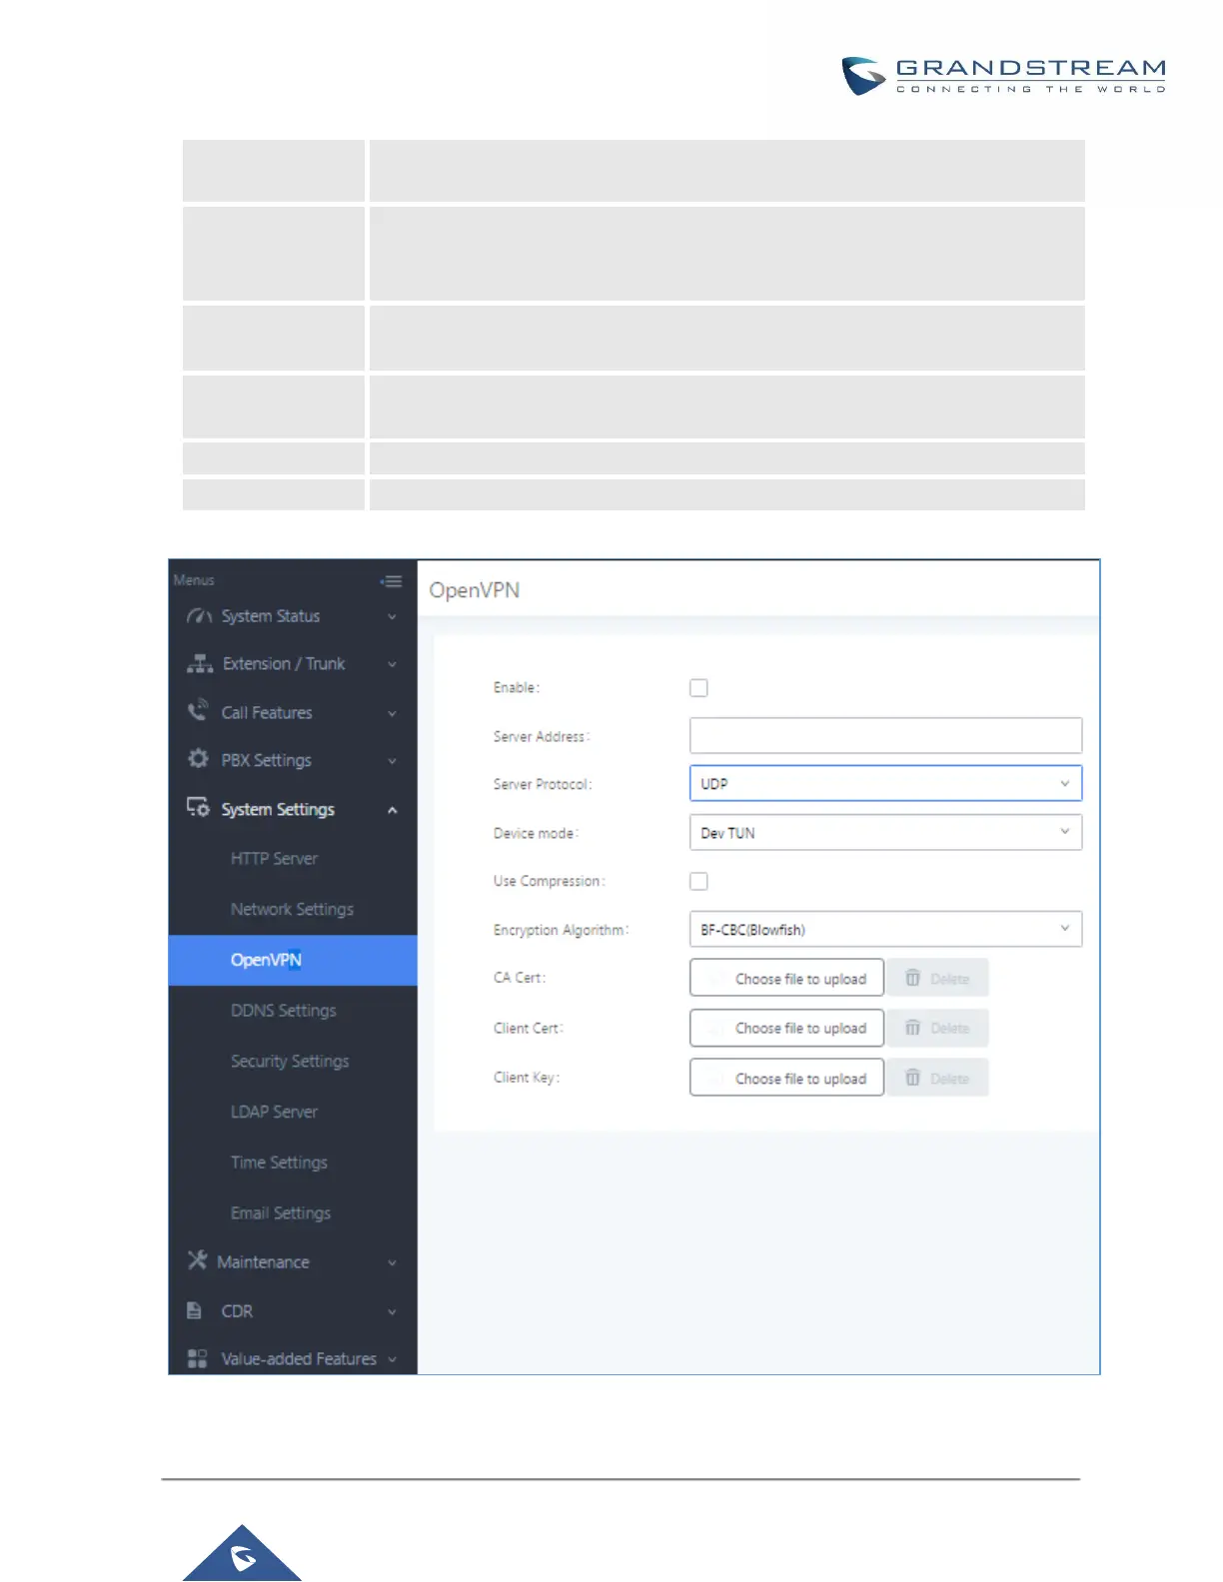Click into the Server Address input field
The height and width of the screenshot is (1582, 1223).
click(x=885, y=735)
